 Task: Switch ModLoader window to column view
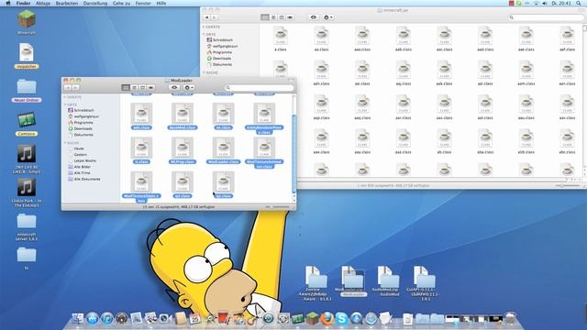[142, 88]
